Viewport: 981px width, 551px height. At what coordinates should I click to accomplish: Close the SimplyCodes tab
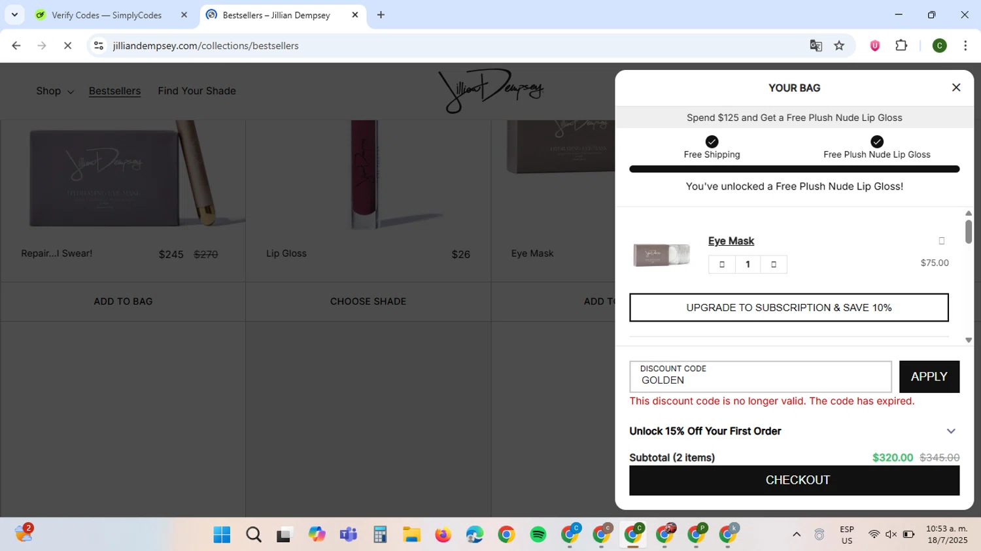click(184, 15)
